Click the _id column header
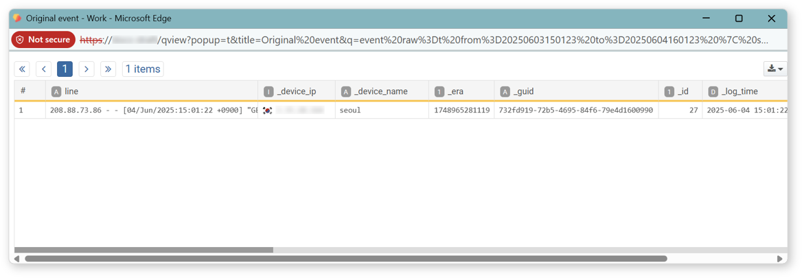This screenshot has width=802, height=278. click(x=683, y=91)
